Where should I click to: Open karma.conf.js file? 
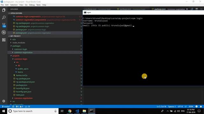point(22,75)
